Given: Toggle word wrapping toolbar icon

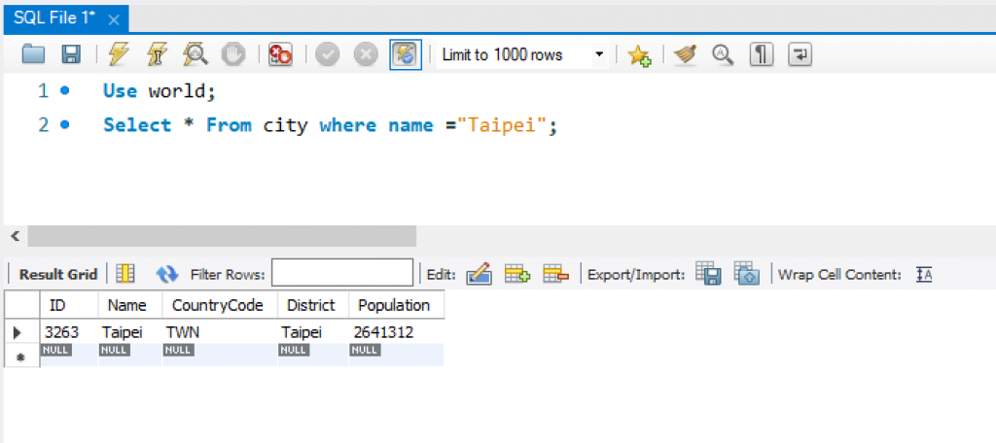Looking at the screenshot, I should click(x=800, y=54).
